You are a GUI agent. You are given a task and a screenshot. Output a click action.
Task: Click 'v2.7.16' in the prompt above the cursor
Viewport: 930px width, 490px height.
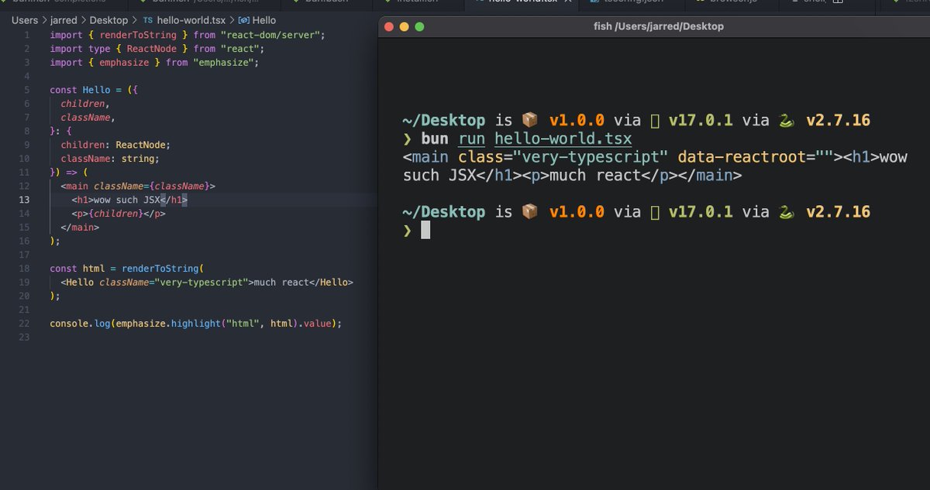point(839,212)
